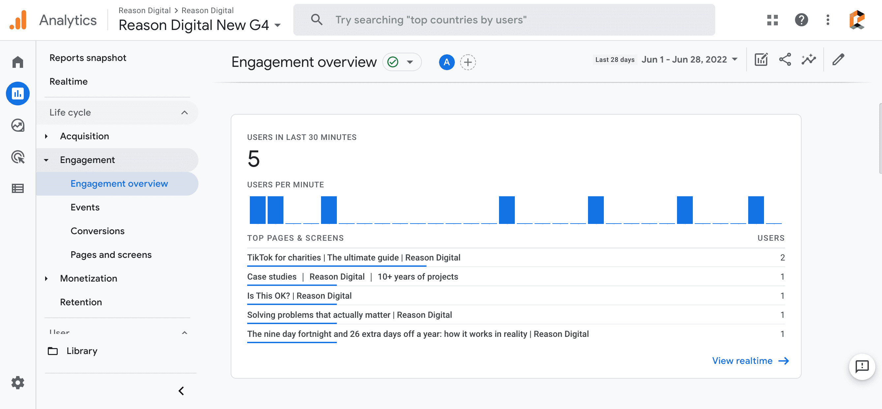Open the date range Jun 1 - Jun 28 dropdown
Image resolution: width=882 pixels, height=409 pixels.
tap(690, 60)
